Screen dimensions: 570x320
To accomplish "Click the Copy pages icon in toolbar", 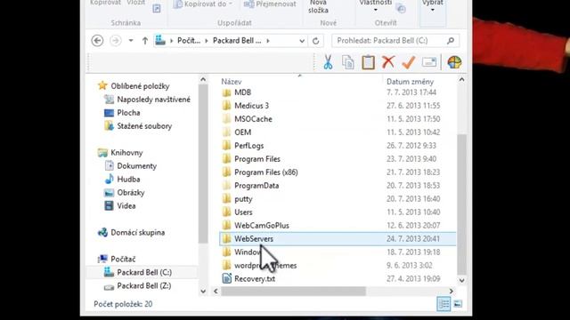I will (x=348, y=62).
